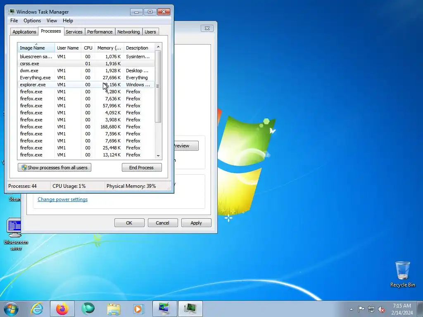The width and height of the screenshot is (423, 317).
Task: Sort processes by User Name column
Action: click(x=68, y=48)
